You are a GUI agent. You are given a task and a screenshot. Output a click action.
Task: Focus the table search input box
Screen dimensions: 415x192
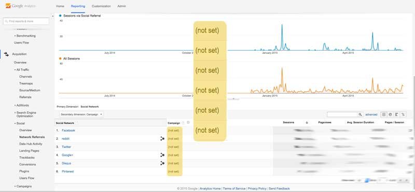pyautogui.click(x=342, y=114)
